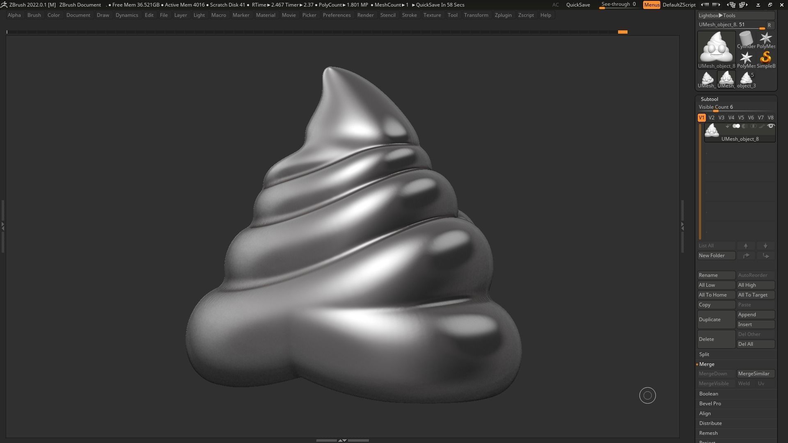Click the Duplicate subtool button
788x443 pixels.
[x=716, y=320]
